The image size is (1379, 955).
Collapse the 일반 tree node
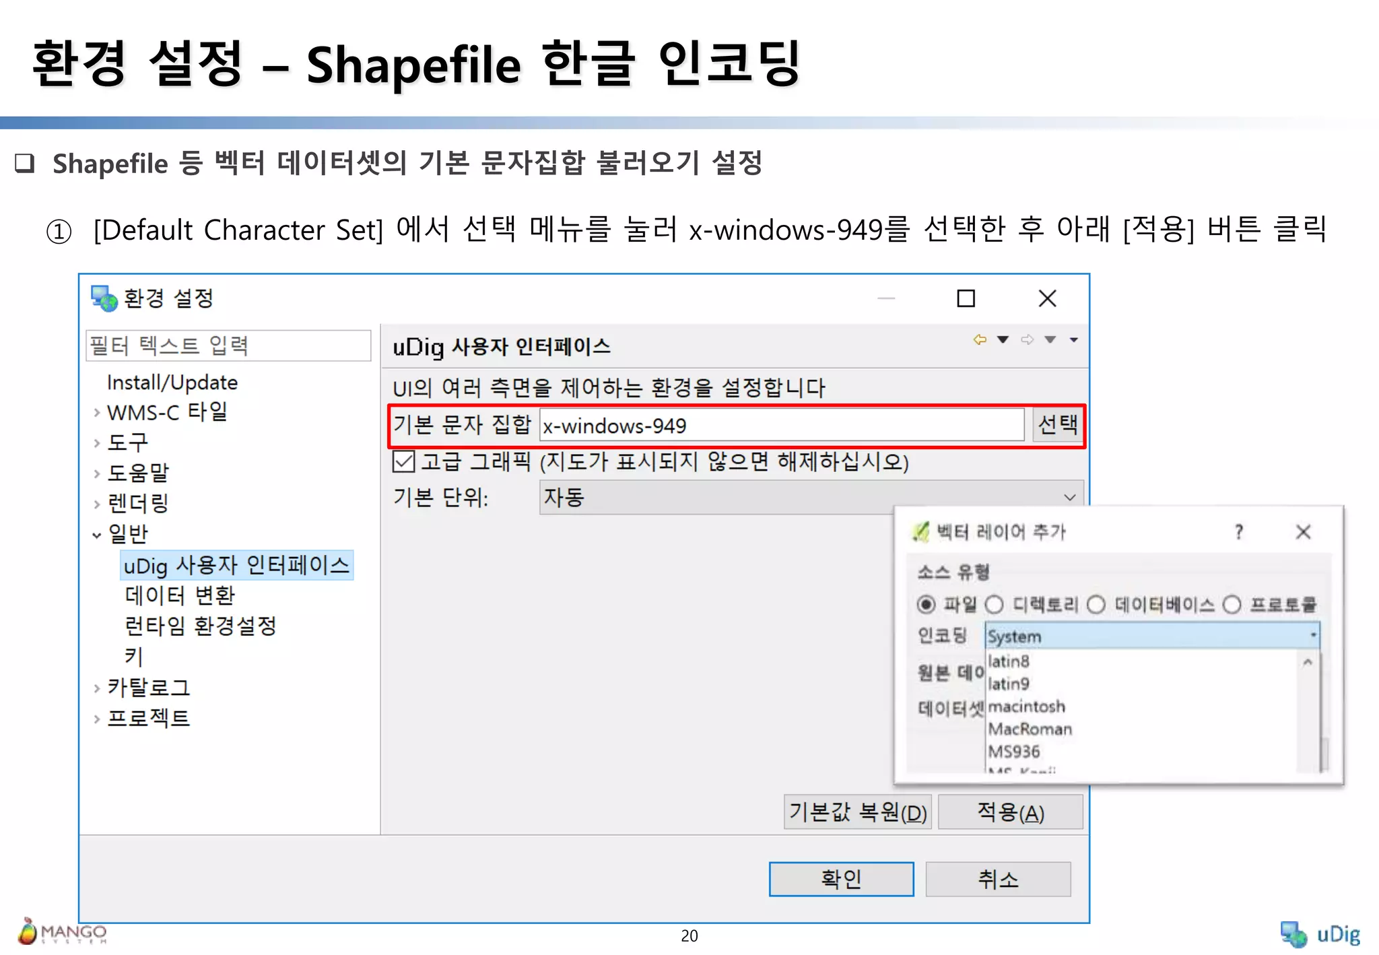pyautogui.click(x=97, y=535)
